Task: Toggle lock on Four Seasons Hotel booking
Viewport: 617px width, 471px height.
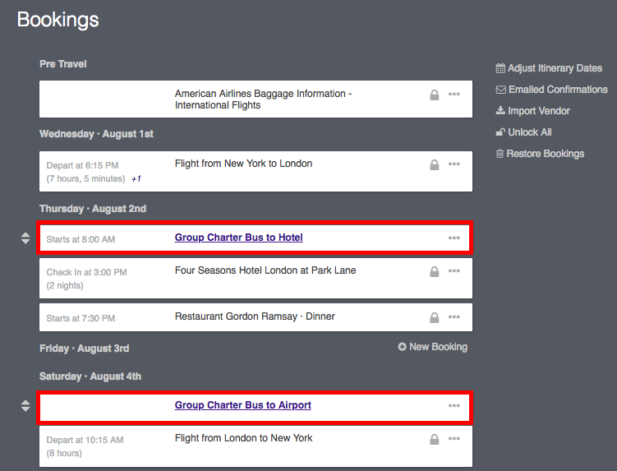Action: (x=434, y=272)
